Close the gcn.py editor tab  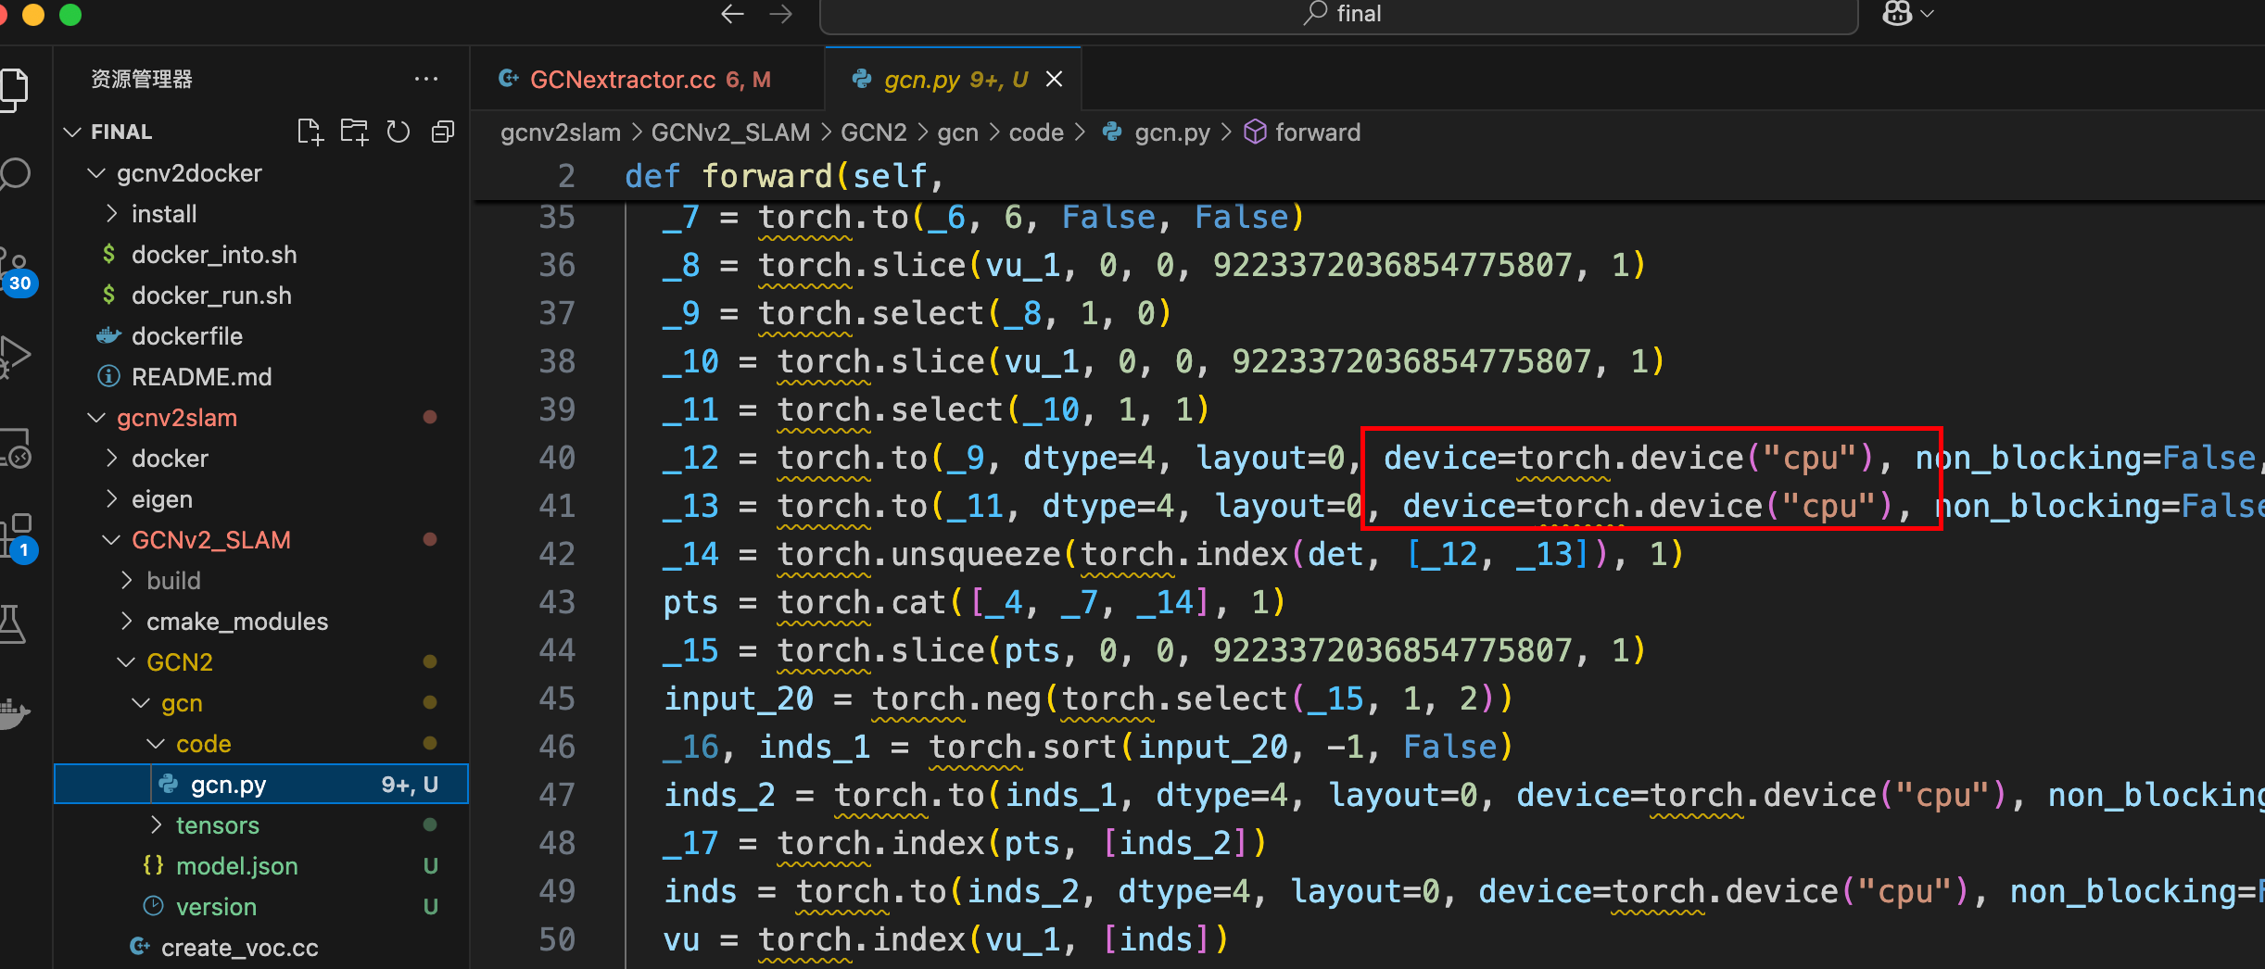pos(1054,80)
